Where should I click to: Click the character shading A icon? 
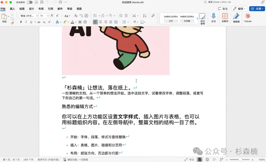tap(80, 22)
